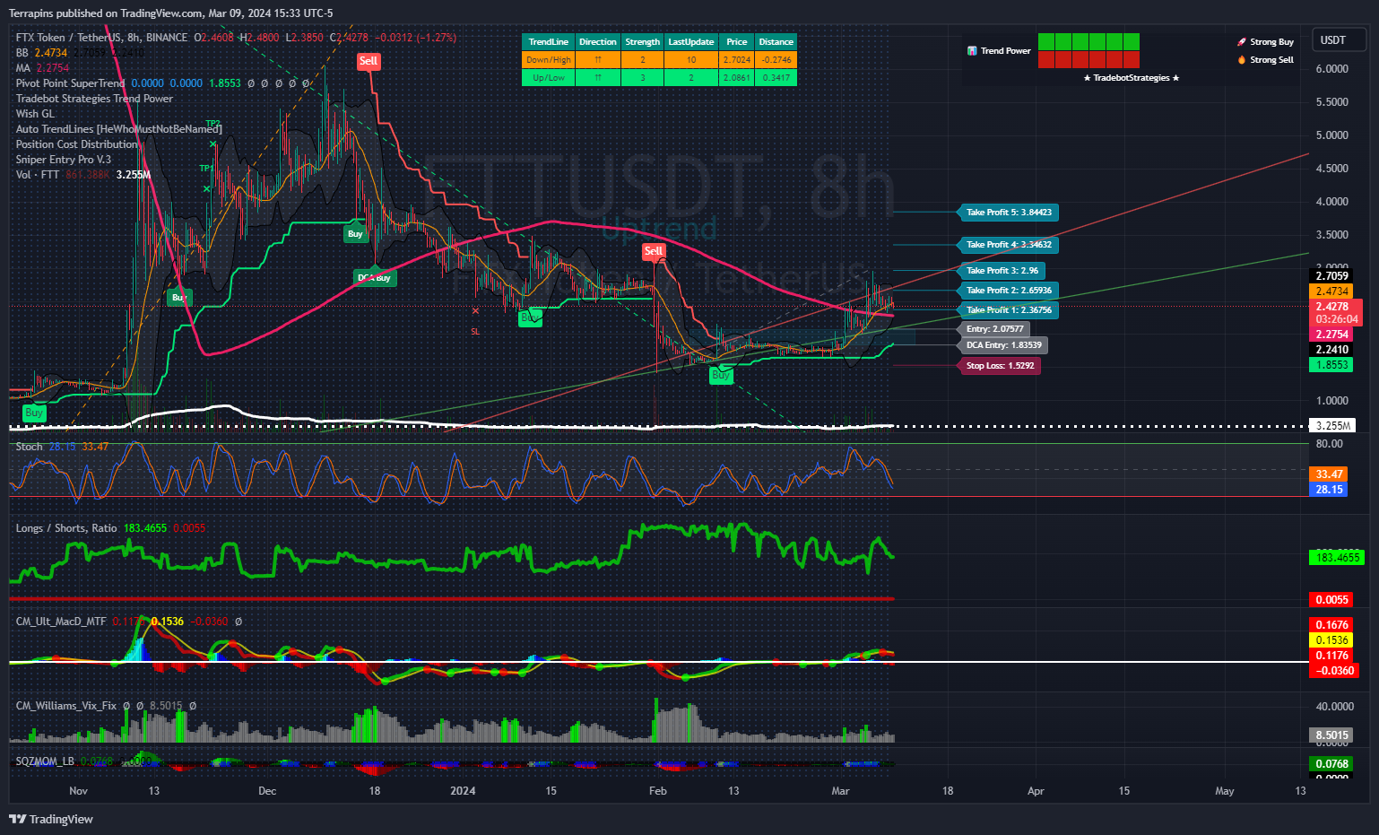Click the rocket icon beside Strong Buy
This screenshot has width=1379, height=835.
(x=1242, y=42)
